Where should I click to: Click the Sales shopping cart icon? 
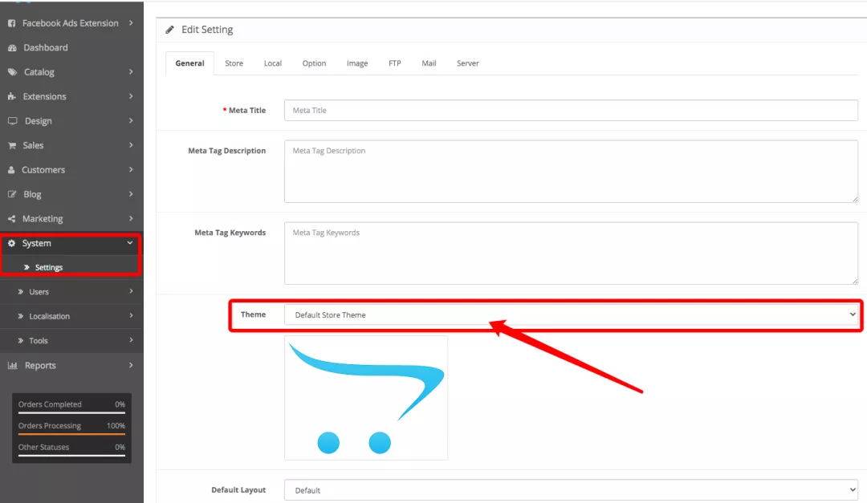click(x=11, y=145)
